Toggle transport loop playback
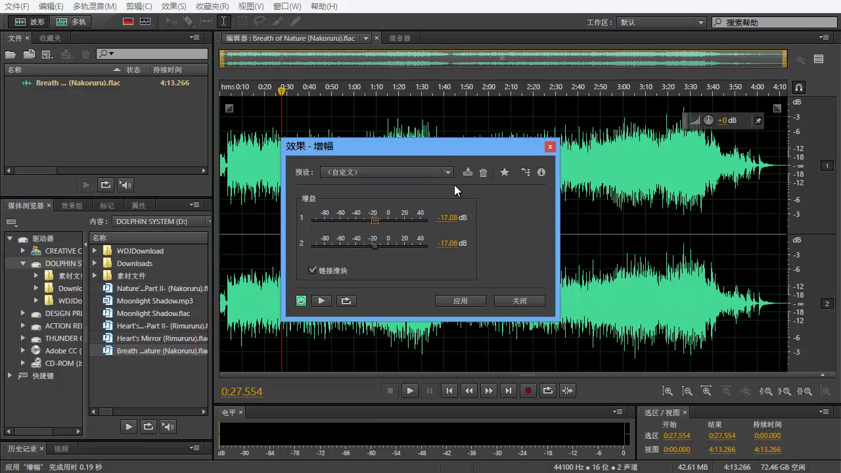The width and height of the screenshot is (841, 473). coord(547,390)
